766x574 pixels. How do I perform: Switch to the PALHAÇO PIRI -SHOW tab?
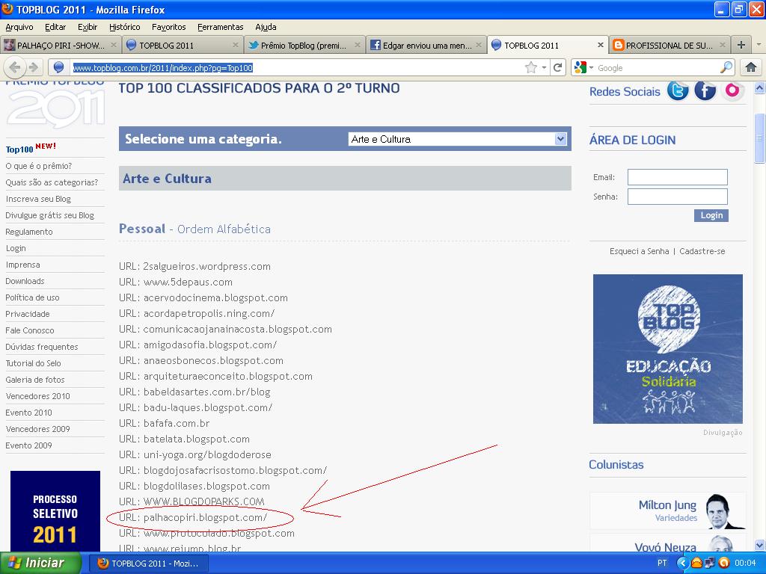coord(61,45)
